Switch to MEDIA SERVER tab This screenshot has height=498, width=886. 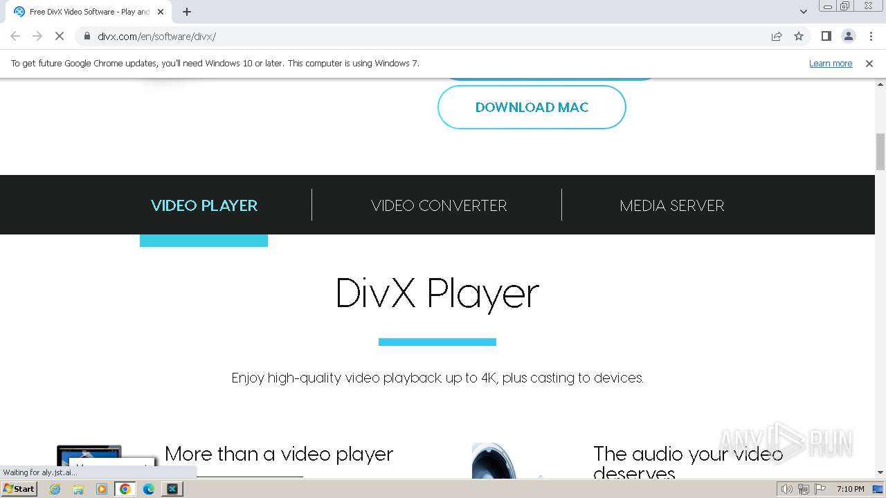[x=672, y=205]
